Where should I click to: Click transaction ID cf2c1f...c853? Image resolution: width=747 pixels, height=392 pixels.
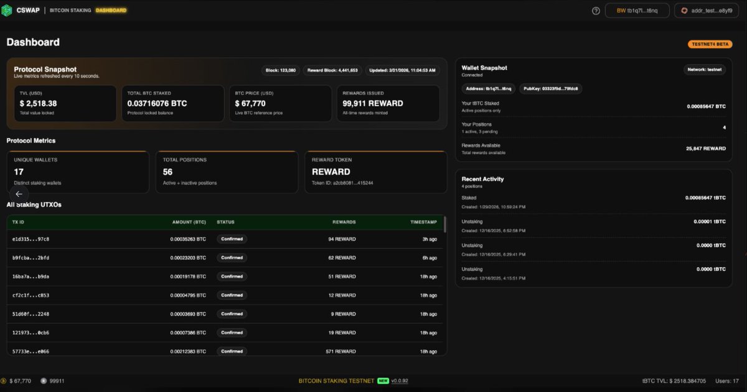pyautogui.click(x=31, y=295)
